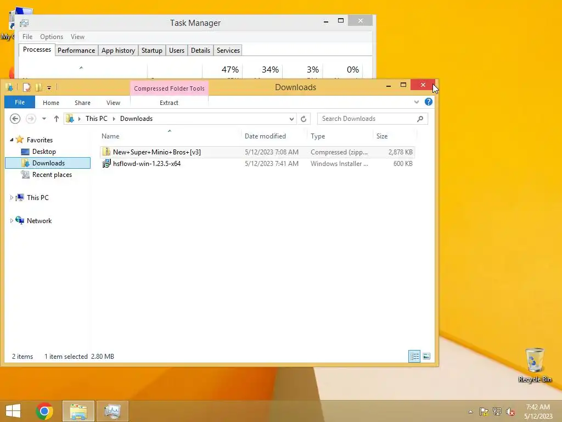Switch to the Startup tab in Task Manager

[x=151, y=50]
